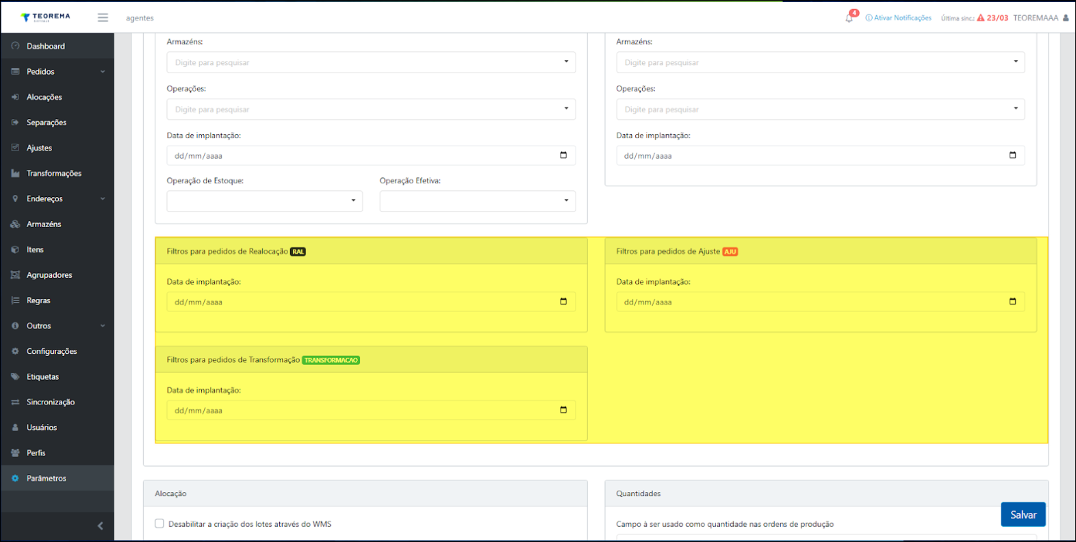Click Ativar Notificações link
Viewport: 1076px width, 542px height.
[x=901, y=18]
